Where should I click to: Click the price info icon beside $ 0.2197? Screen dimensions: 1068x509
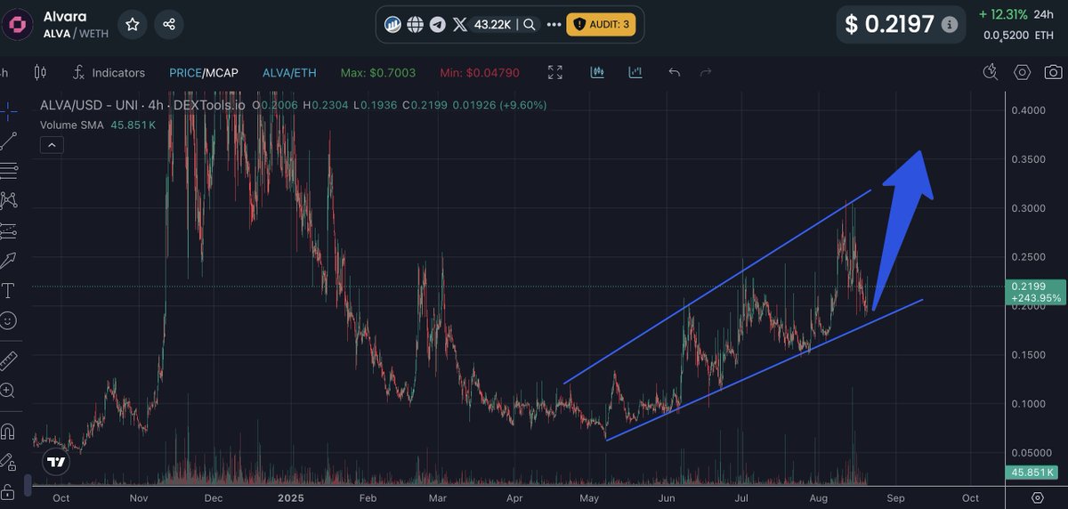951,25
